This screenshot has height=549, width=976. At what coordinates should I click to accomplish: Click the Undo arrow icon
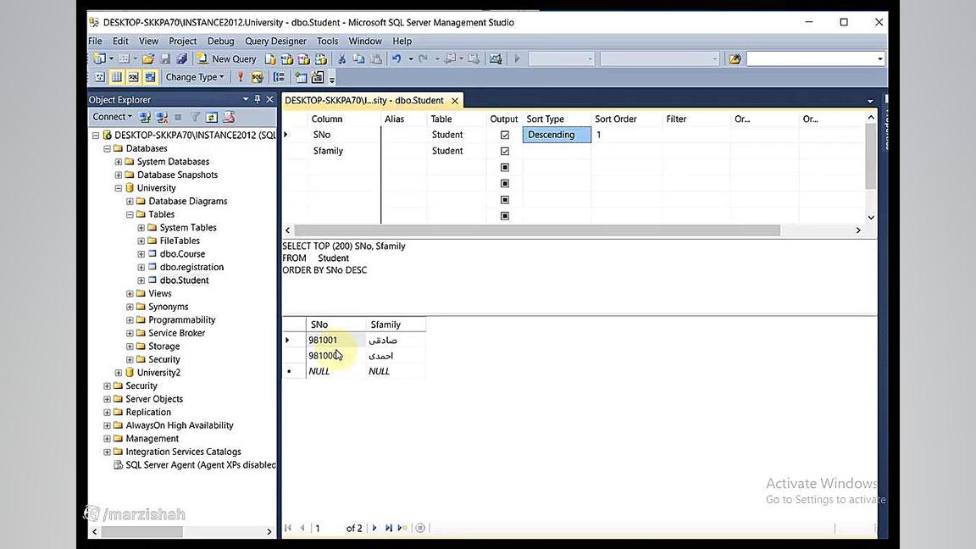point(396,58)
